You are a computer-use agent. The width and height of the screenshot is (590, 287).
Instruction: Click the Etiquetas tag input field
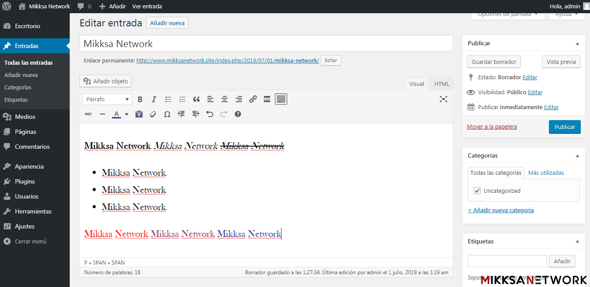point(507,261)
